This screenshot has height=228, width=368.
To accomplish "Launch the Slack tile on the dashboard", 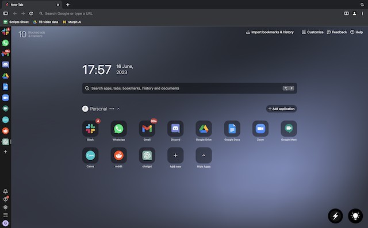I will tap(90, 129).
